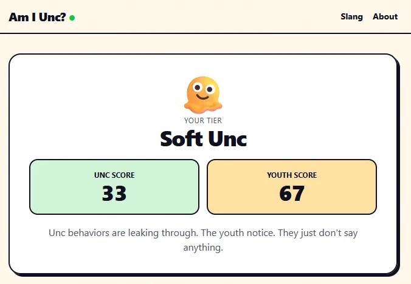Click the UNC SCORE label text
The width and height of the screenshot is (411, 284).
(114, 175)
